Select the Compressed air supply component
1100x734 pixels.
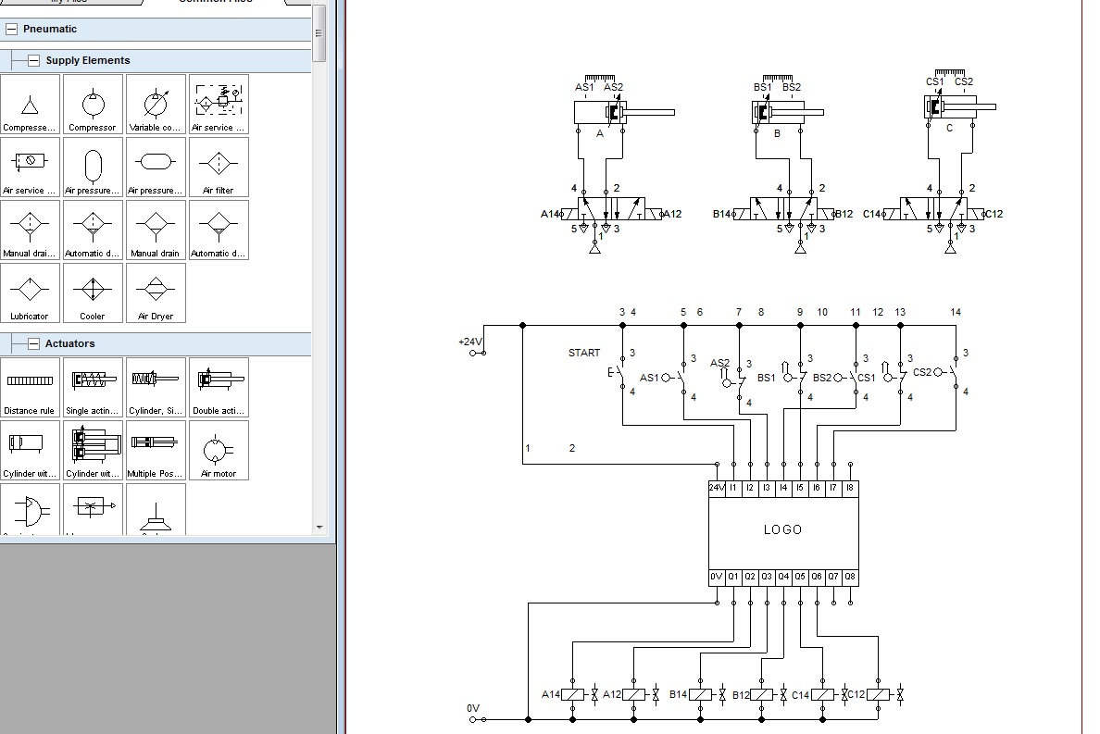point(30,104)
